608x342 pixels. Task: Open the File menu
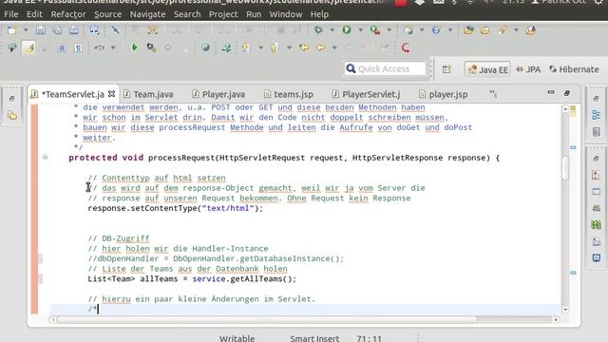point(10,14)
